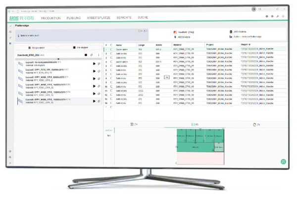Check the checkbox in table row 2

point(111,53)
